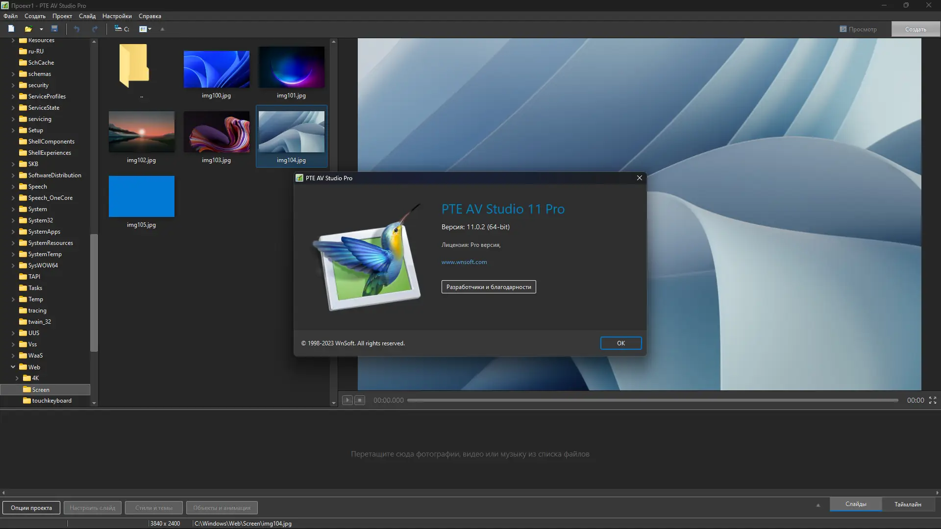The image size is (941, 529).
Task: Click the fullscreen preview icon
Action: point(933,400)
